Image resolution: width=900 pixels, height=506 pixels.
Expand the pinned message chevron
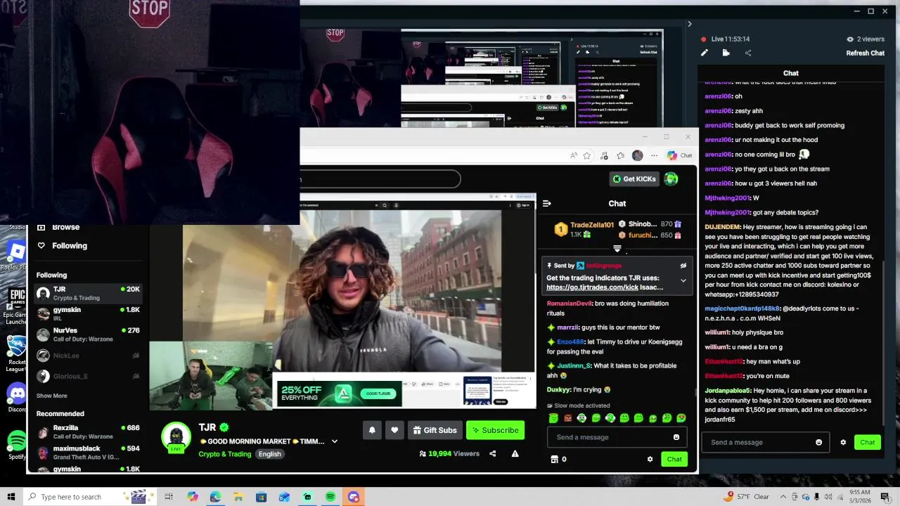point(683,280)
